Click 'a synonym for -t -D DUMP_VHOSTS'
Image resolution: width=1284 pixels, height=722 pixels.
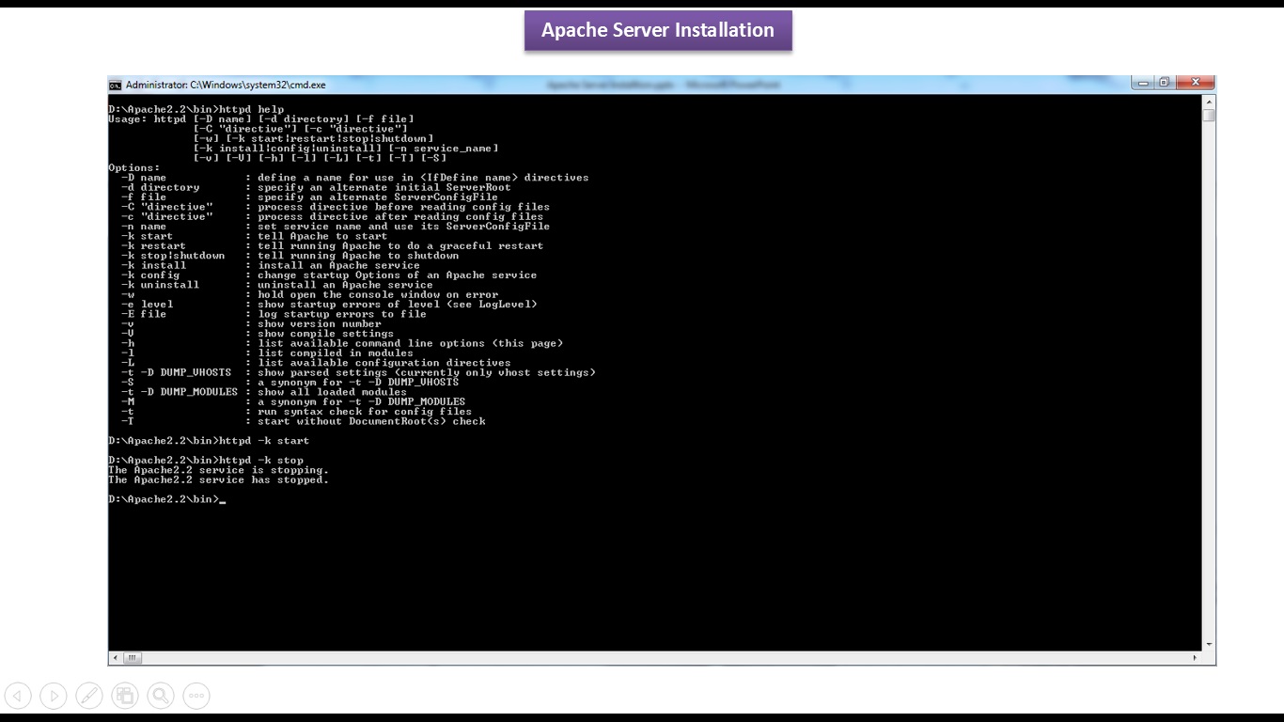click(x=359, y=382)
